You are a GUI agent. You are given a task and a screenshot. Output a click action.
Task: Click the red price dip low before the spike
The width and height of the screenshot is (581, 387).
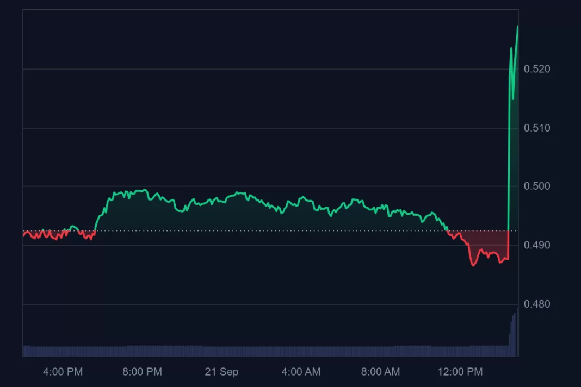tap(473, 264)
